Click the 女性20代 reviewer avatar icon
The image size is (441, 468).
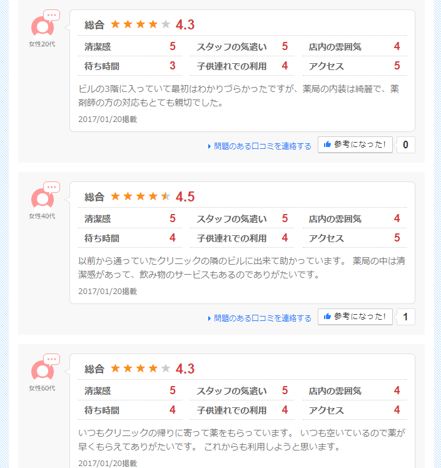[x=43, y=26]
